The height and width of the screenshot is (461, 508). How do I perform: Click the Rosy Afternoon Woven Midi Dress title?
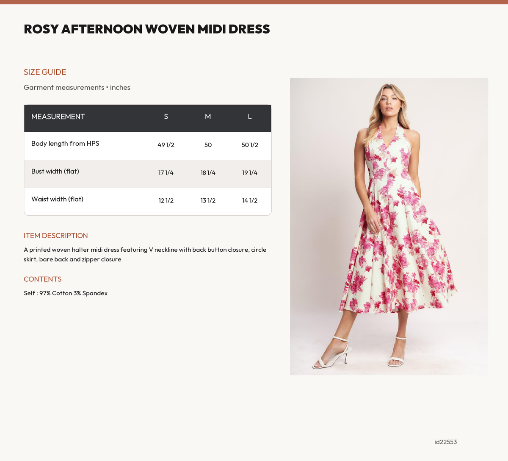(x=147, y=29)
